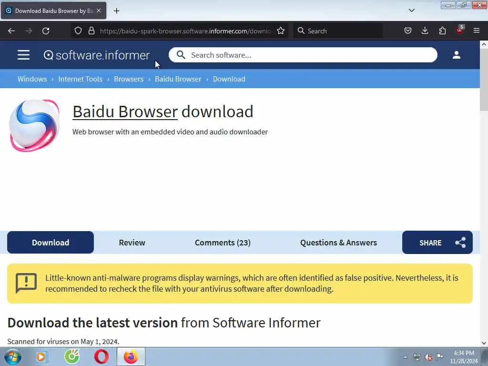Open the Pocket save icon
The image size is (488, 366).
point(408,30)
